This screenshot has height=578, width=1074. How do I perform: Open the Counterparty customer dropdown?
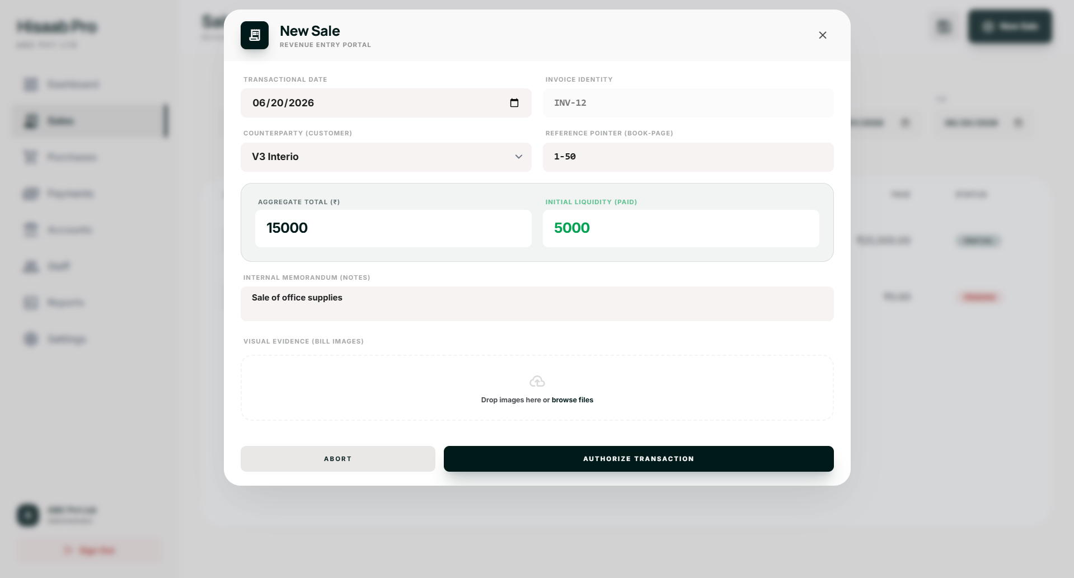(x=386, y=157)
